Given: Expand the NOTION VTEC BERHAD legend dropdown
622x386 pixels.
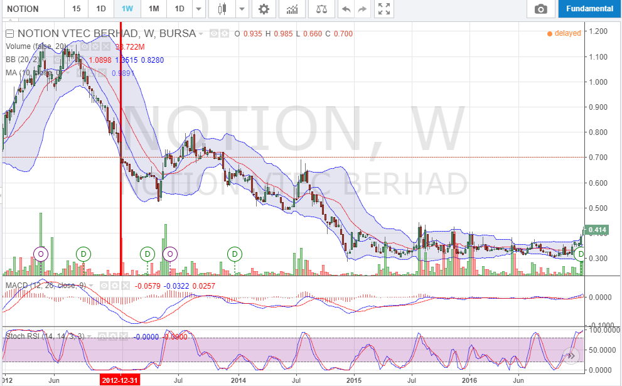Looking at the screenshot, I should point(201,34).
